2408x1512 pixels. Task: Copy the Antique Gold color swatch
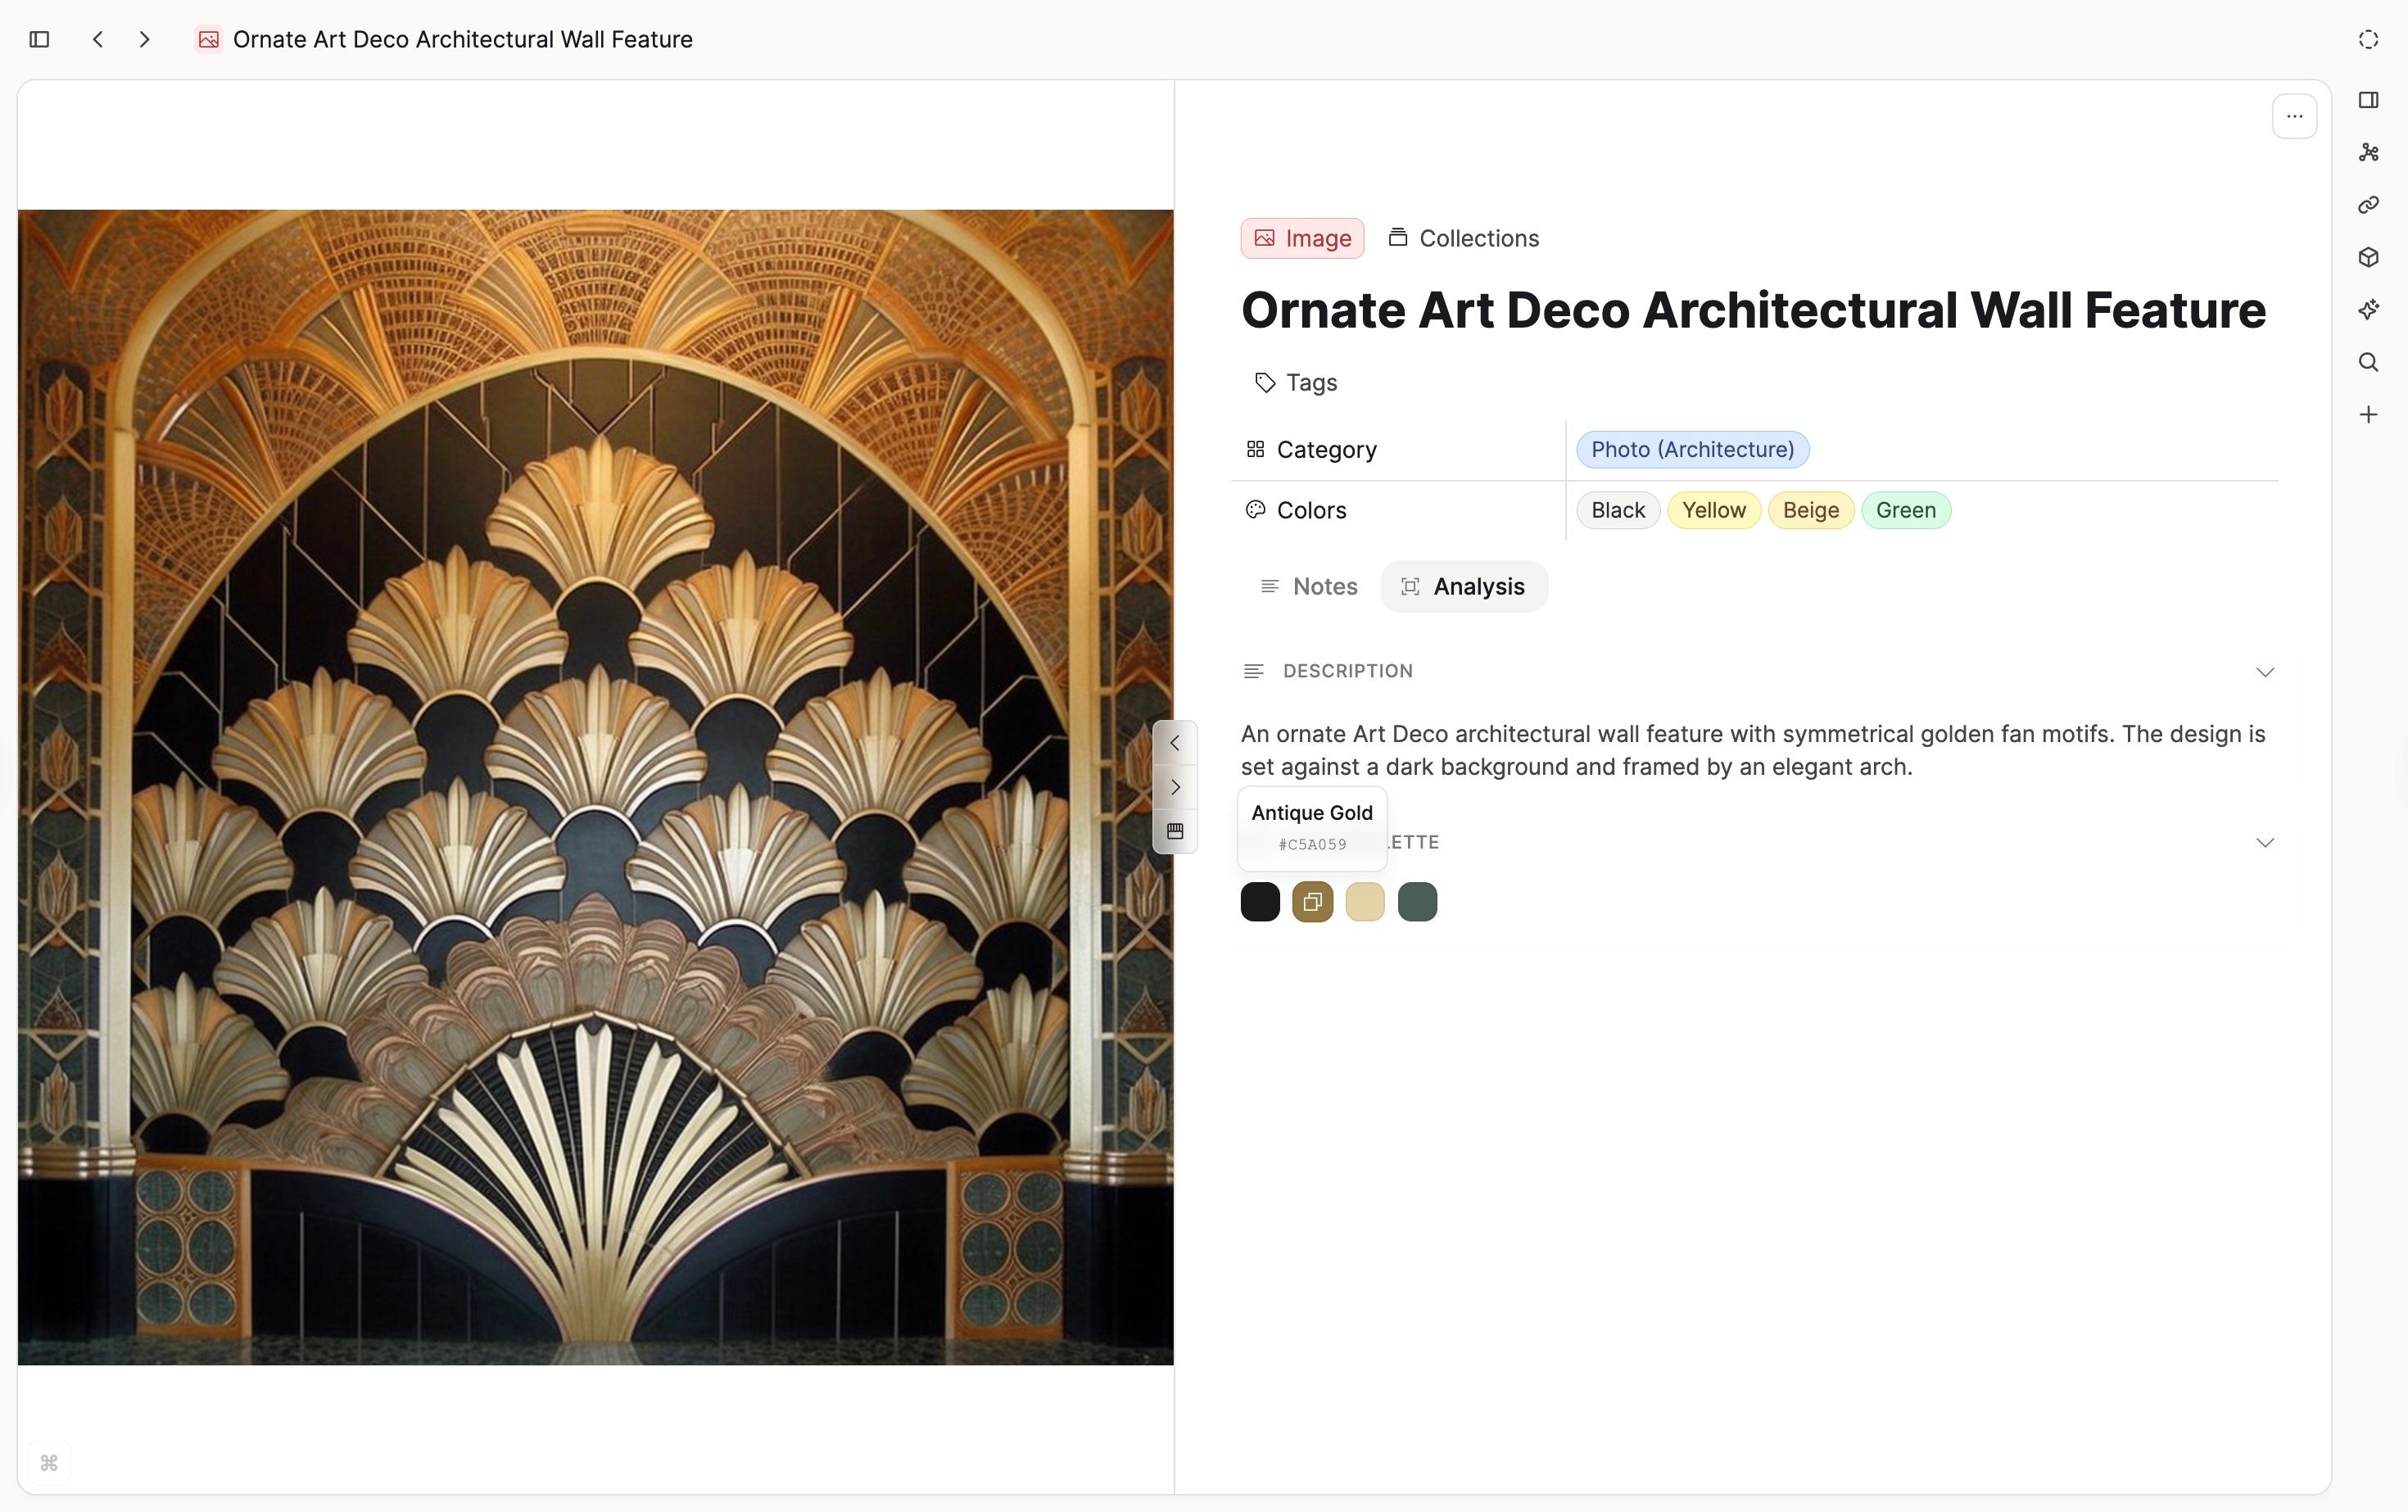[1312, 901]
